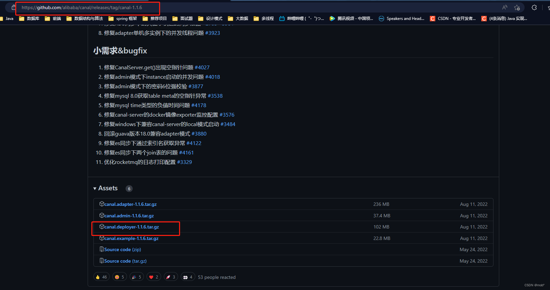Download canal.adapter-1.1.6.tar.gz

(130, 204)
